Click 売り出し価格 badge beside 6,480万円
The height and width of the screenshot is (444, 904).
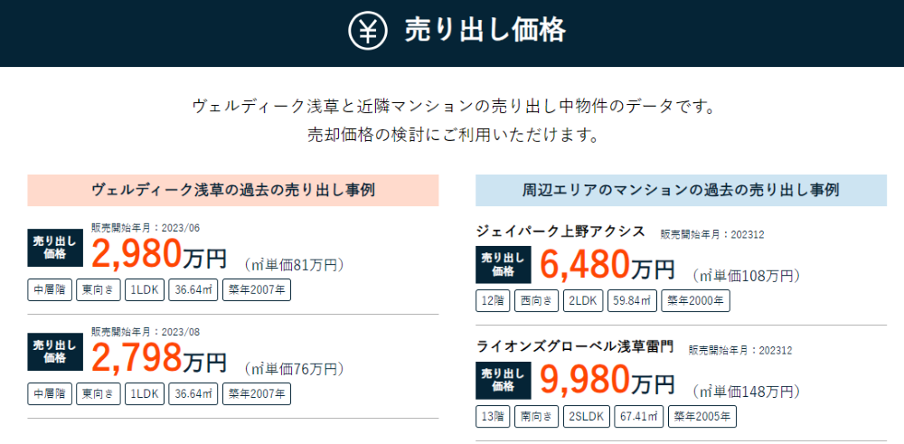504,265
